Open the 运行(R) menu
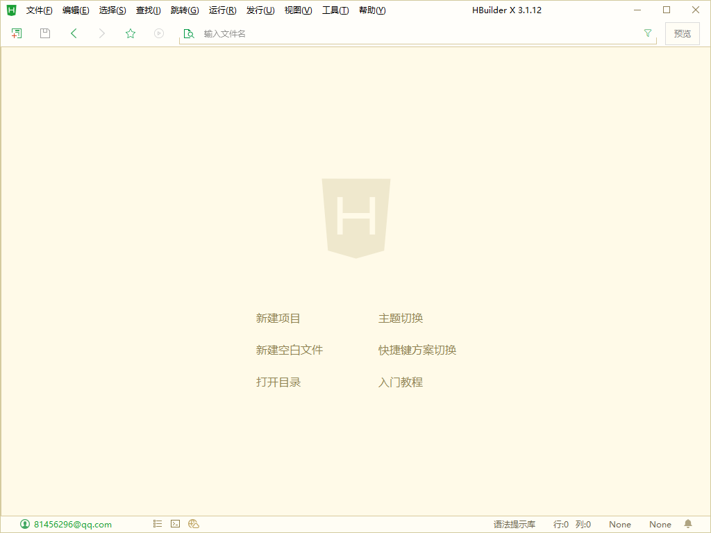The height and width of the screenshot is (533, 711). click(x=222, y=10)
